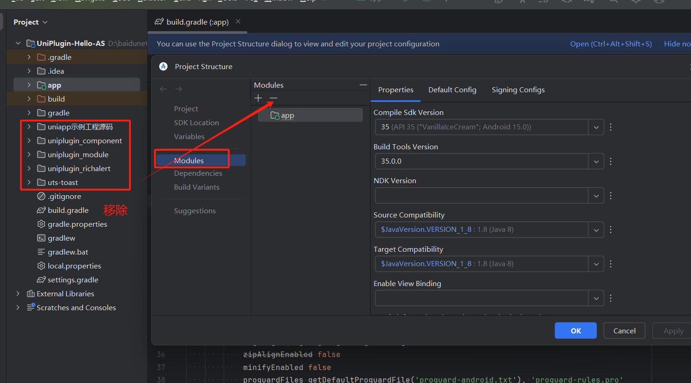
Task: Open the Suggestions section
Action: [195, 211]
